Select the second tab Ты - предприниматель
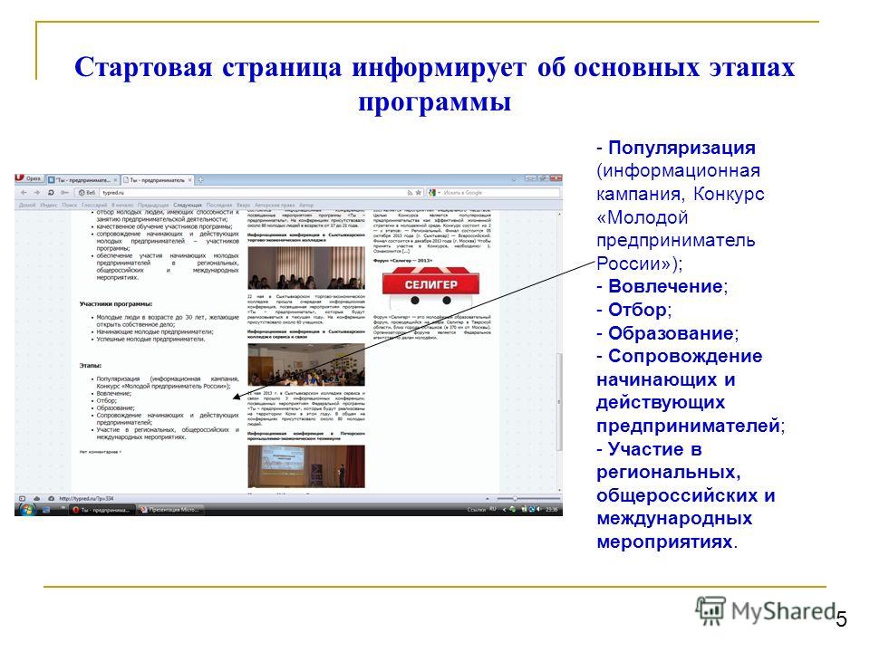The image size is (870, 652). (158, 180)
